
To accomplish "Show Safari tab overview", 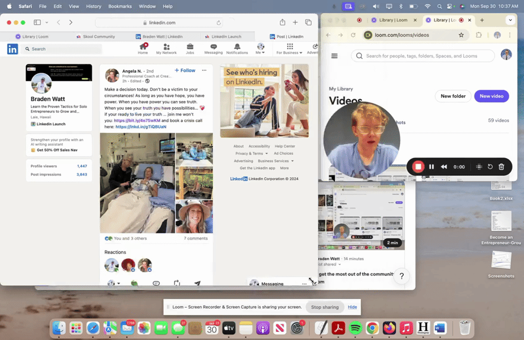I will (308, 23).
